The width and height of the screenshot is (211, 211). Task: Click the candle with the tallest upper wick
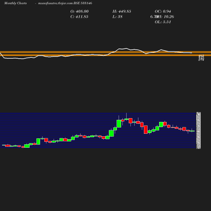click(x=126, y=116)
